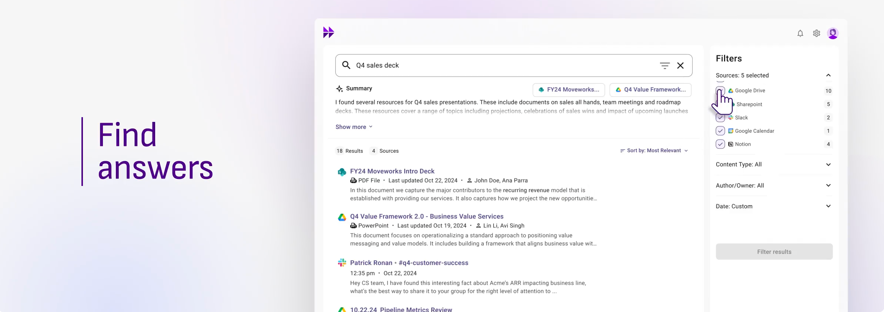The image size is (884, 312).
Task: Click the search magnifier icon
Action: [x=346, y=65]
